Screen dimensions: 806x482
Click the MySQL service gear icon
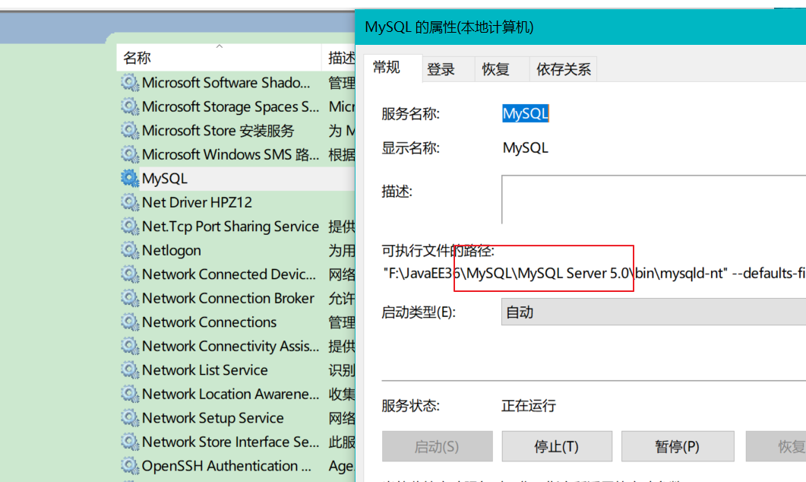pyautogui.click(x=130, y=179)
